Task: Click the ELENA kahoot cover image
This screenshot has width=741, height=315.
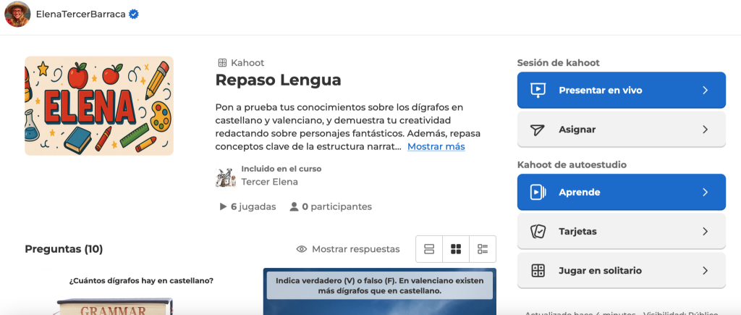Action: [x=99, y=106]
